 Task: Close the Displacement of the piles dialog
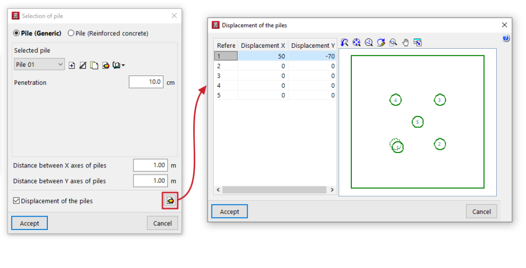(x=504, y=25)
